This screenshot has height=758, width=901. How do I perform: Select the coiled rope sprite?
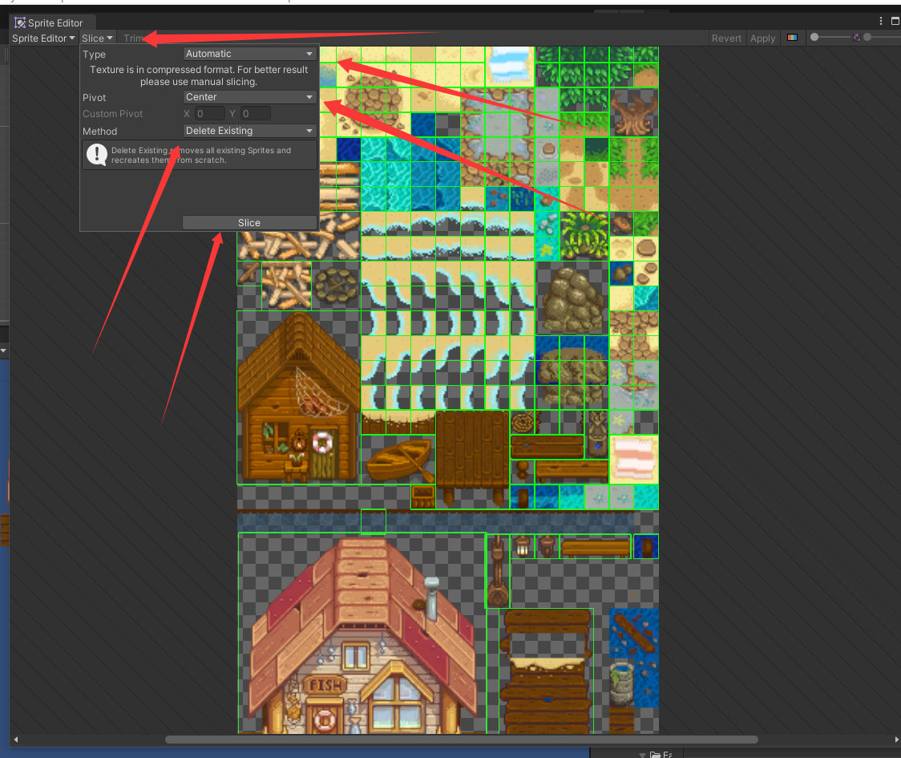(x=523, y=423)
